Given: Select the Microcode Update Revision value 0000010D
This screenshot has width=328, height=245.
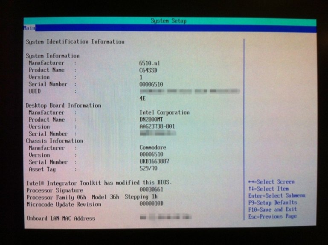Looking at the screenshot, I should (x=151, y=204).
